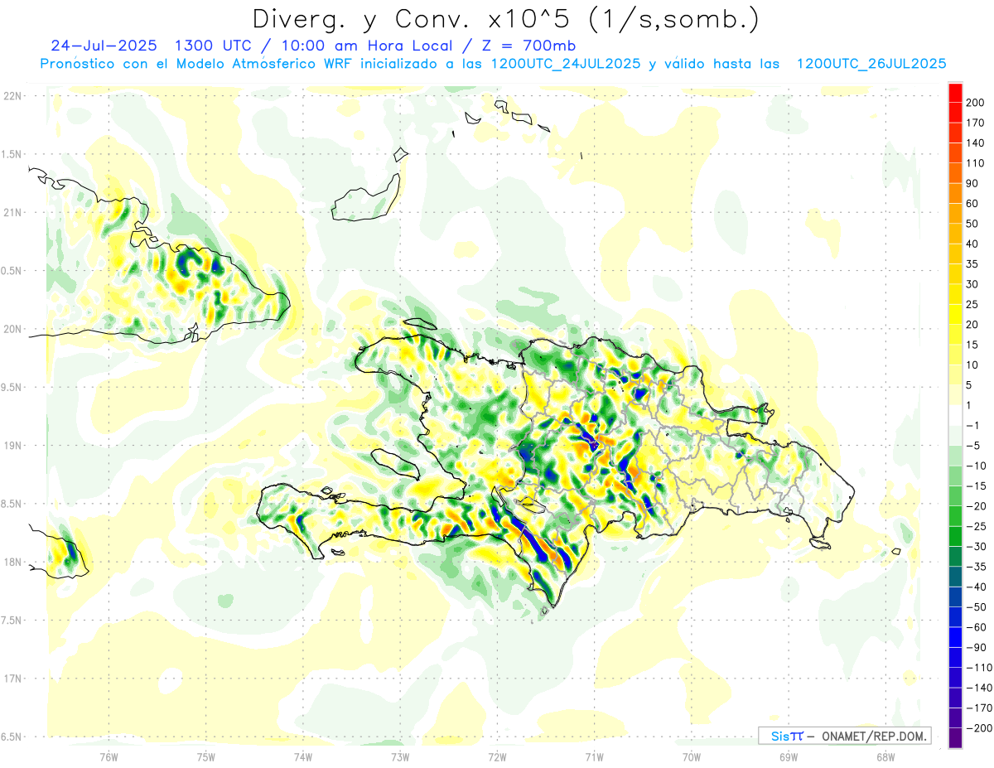Click the '-60' color scale value
Image resolution: width=994 pixels, height=768 pixels.
coord(975,627)
